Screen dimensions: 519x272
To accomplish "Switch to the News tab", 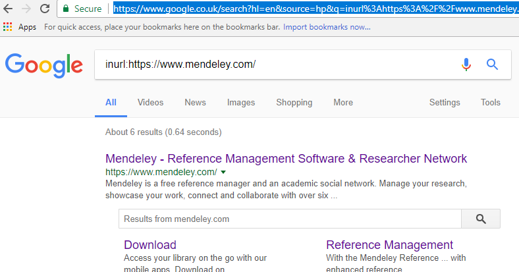I will (195, 102).
